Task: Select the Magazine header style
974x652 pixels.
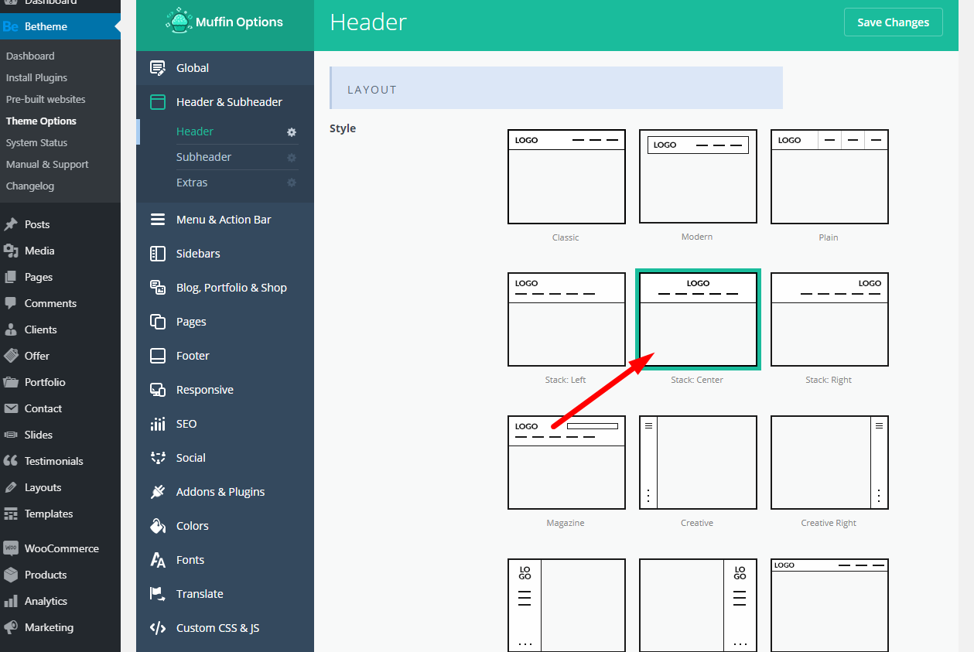Action: tap(566, 463)
